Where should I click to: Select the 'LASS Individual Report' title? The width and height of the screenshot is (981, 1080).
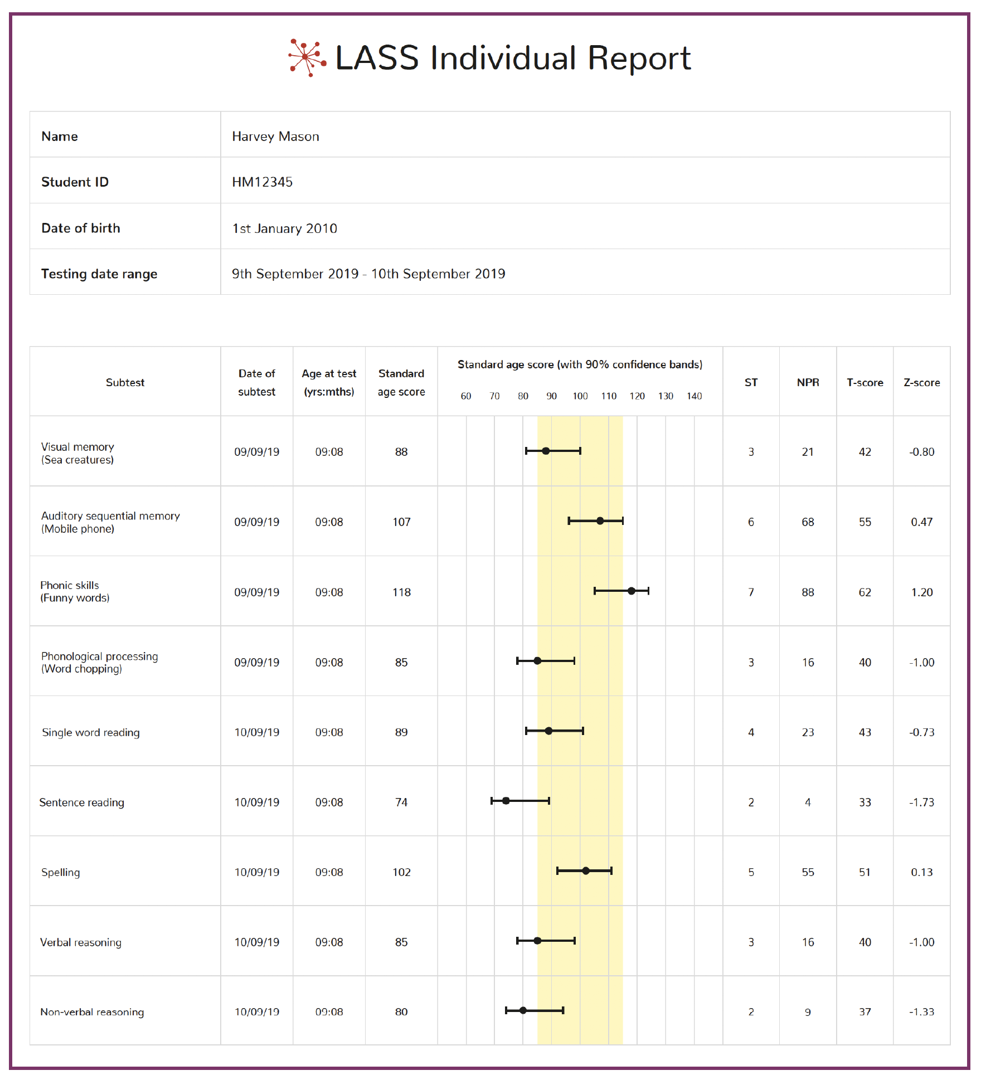(x=513, y=58)
